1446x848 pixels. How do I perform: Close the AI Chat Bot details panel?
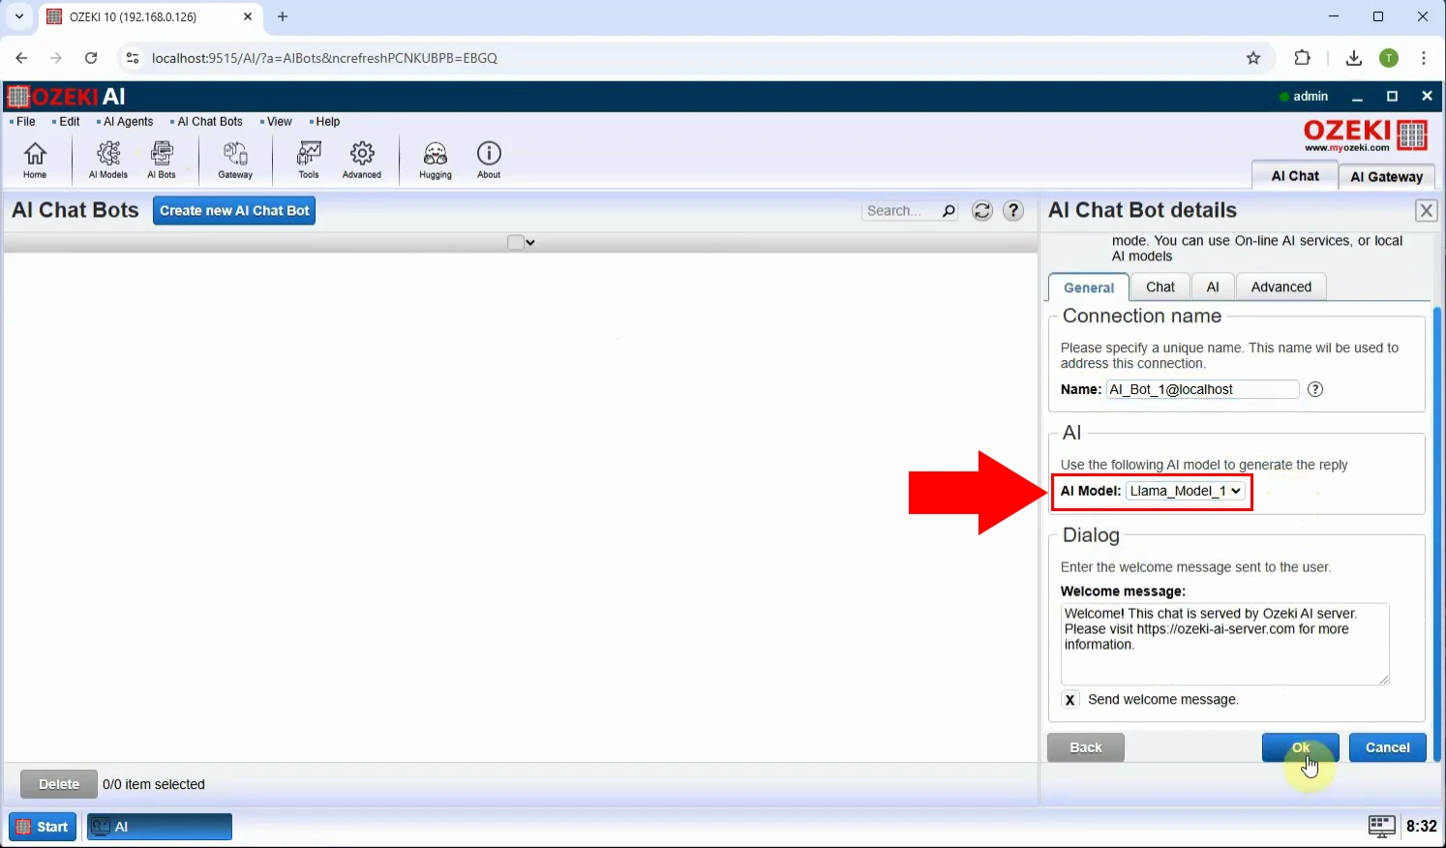1427,211
